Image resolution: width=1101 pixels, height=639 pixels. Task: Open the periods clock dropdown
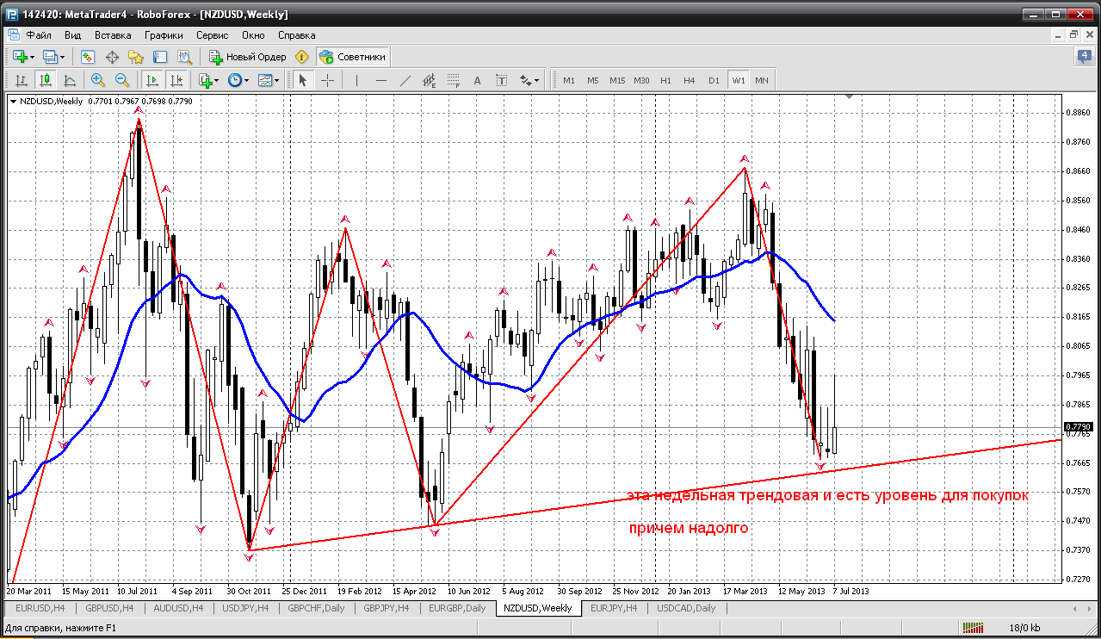238,80
